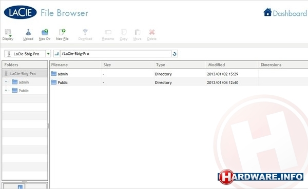Sort by Dimensions column header
The height and width of the screenshot is (189, 308).
tap(283, 65)
